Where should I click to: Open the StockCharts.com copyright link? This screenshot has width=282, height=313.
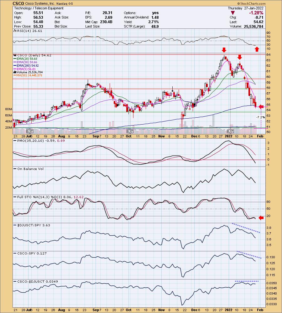pyautogui.click(x=251, y=3)
